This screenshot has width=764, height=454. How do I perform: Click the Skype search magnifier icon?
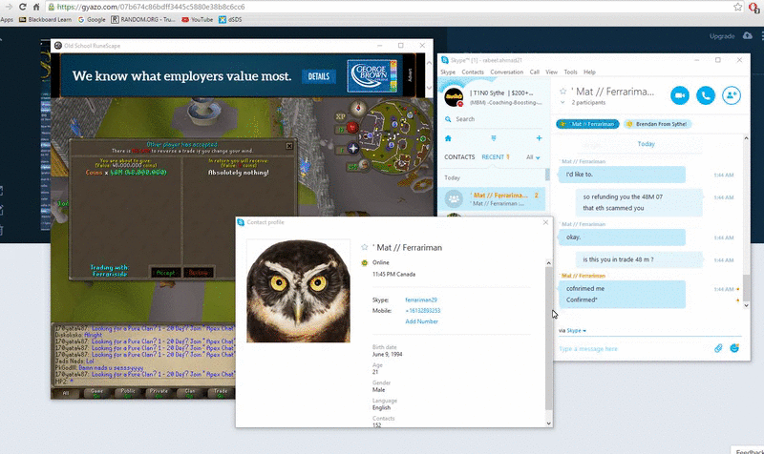(448, 119)
